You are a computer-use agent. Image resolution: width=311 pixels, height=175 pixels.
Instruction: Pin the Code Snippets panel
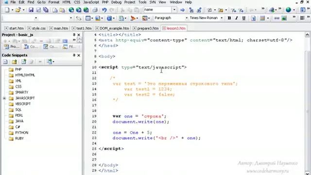(x=74, y=55)
